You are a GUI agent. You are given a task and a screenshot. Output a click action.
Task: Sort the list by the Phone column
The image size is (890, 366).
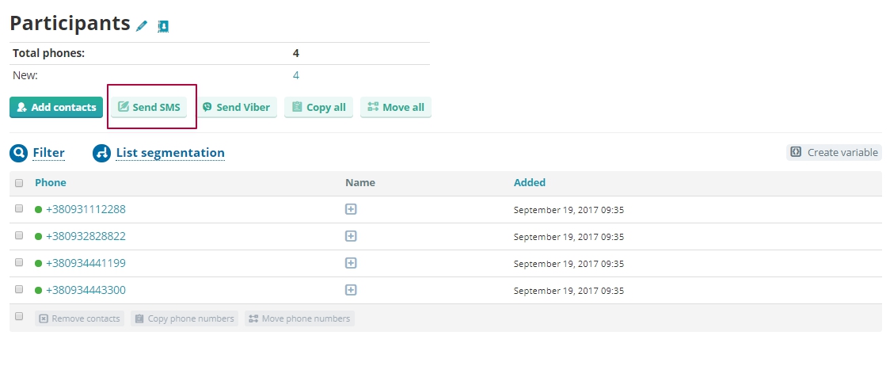(x=51, y=182)
